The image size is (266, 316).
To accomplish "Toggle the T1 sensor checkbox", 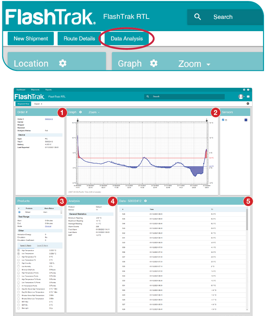I will (x=223, y=120).
